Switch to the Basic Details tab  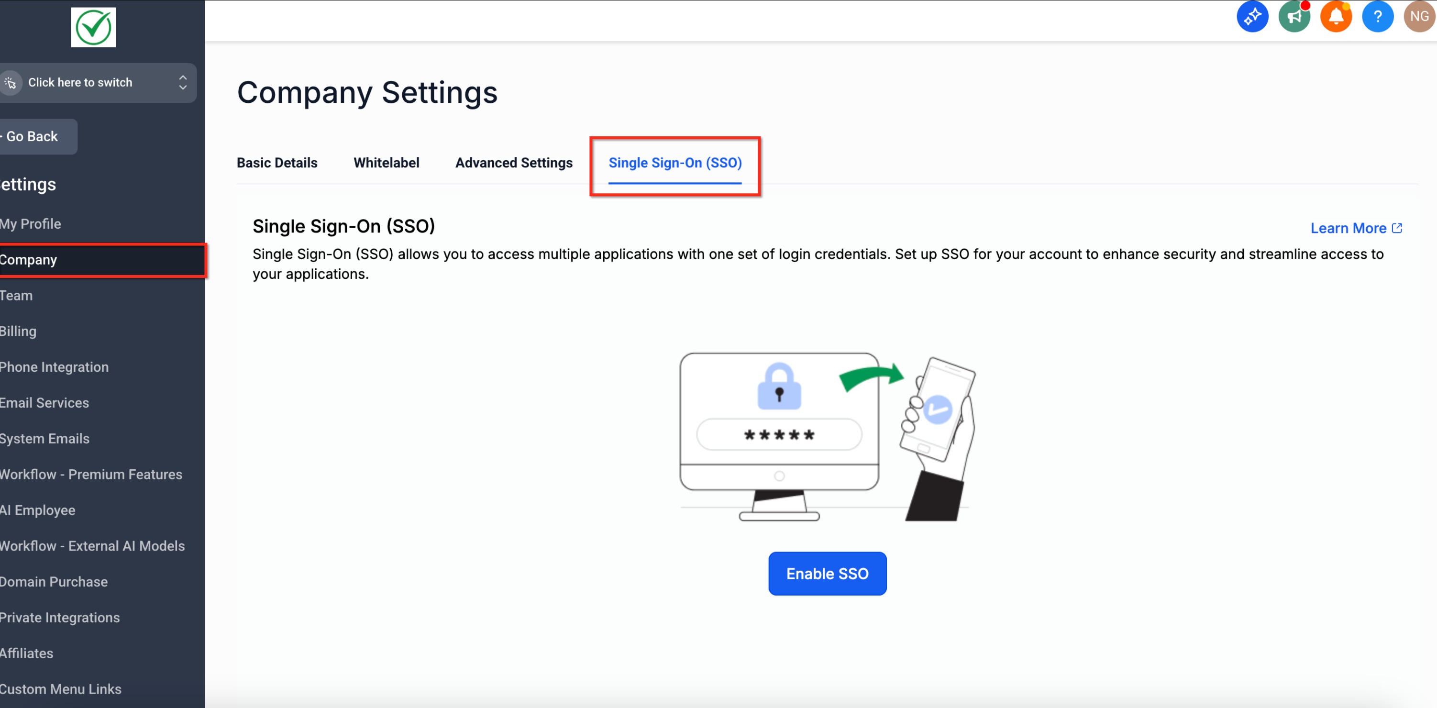(276, 163)
